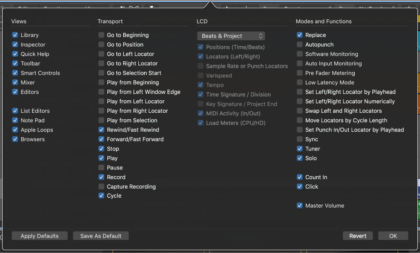Screen dimensions: 420x253
Task: Uncheck Master Volume
Action: pyautogui.click(x=299, y=205)
